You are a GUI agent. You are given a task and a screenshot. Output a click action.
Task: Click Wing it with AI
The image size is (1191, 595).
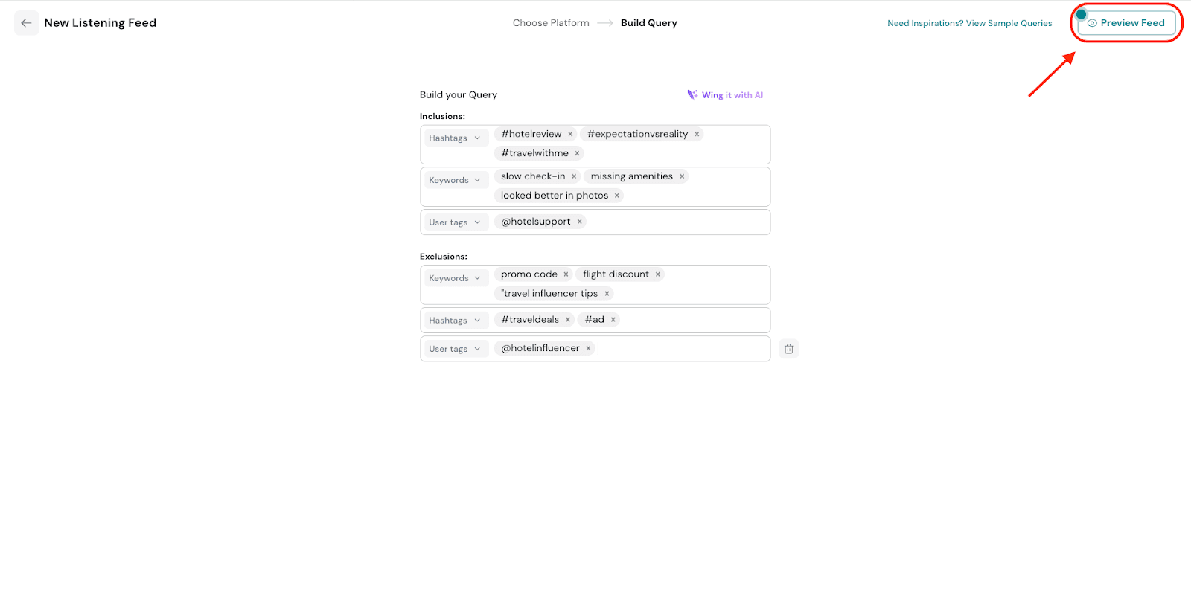(x=725, y=95)
